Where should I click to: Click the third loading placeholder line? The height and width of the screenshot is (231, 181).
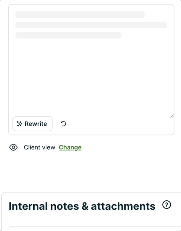point(68,35)
